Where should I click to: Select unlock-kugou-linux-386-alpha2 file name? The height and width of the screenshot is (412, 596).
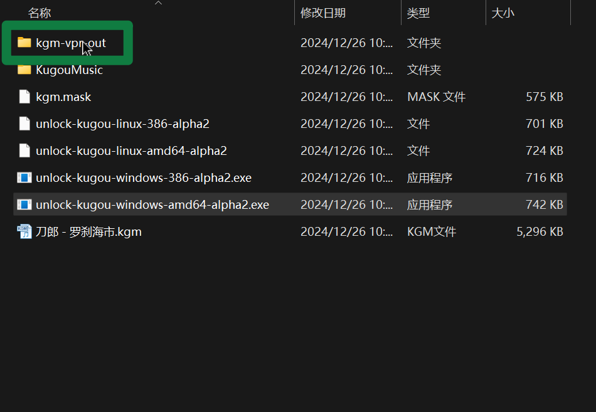pos(122,124)
